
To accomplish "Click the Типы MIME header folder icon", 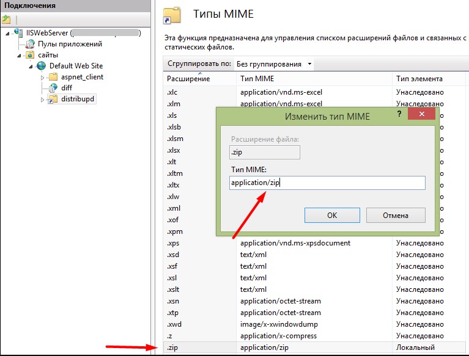I will [174, 15].
